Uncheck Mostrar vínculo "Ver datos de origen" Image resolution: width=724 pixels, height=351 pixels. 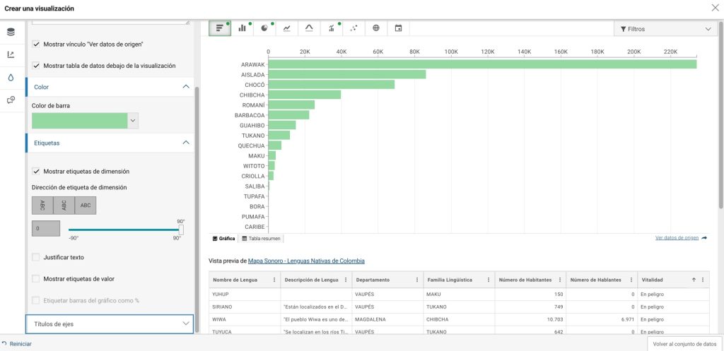pyautogui.click(x=36, y=44)
